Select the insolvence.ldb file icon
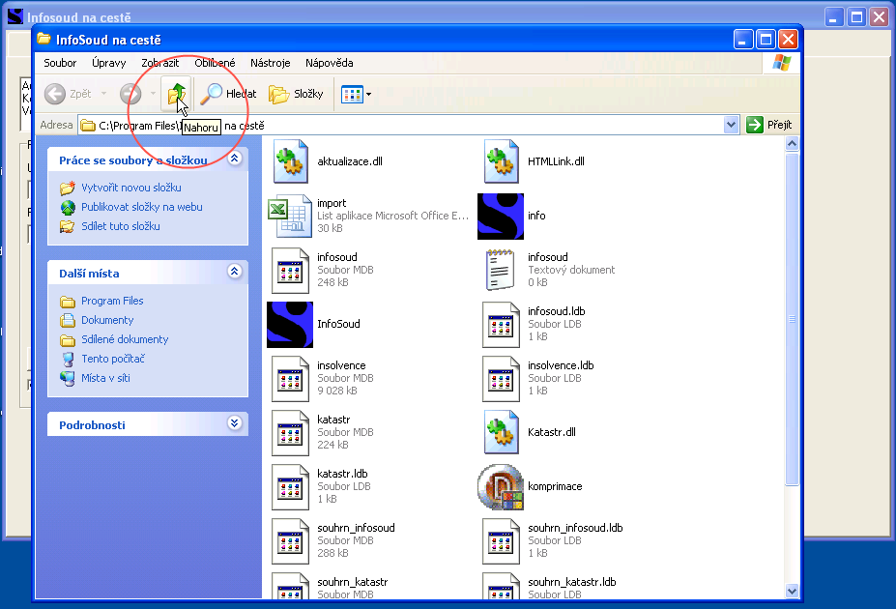 501,379
